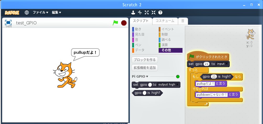The width and height of the screenshot is (263, 124).
Task: Click the pullupだよ！ speech bubble on stage
Action: click(85, 53)
